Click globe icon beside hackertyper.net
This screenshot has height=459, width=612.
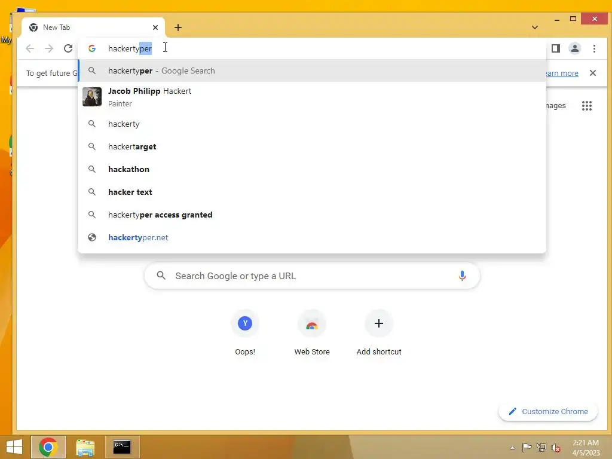click(92, 237)
